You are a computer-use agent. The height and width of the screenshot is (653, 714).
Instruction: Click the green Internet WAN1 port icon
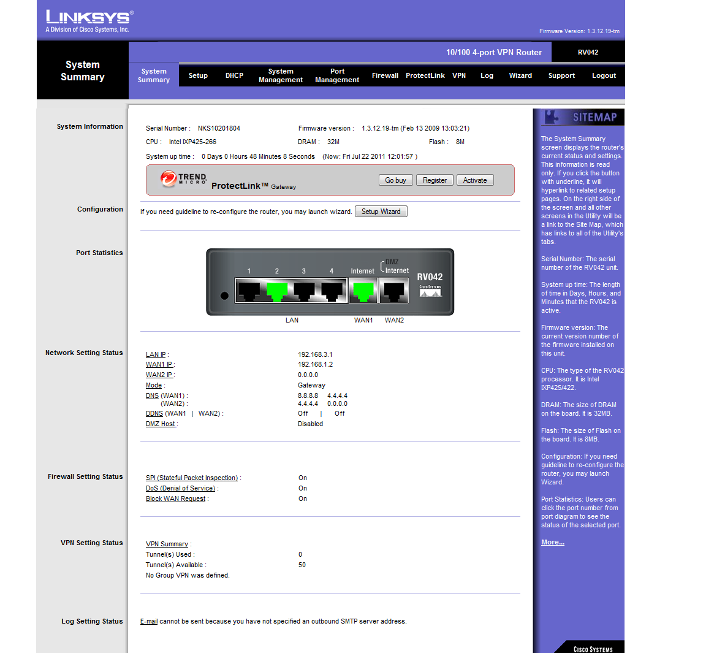(x=363, y=291)
